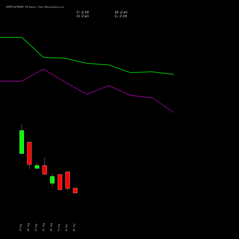
Task: Click the '02 Sep' date axis label
Action: tap(74, 228)
